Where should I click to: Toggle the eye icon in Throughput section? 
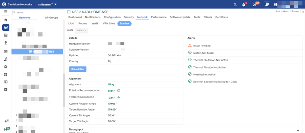point(298,130)
